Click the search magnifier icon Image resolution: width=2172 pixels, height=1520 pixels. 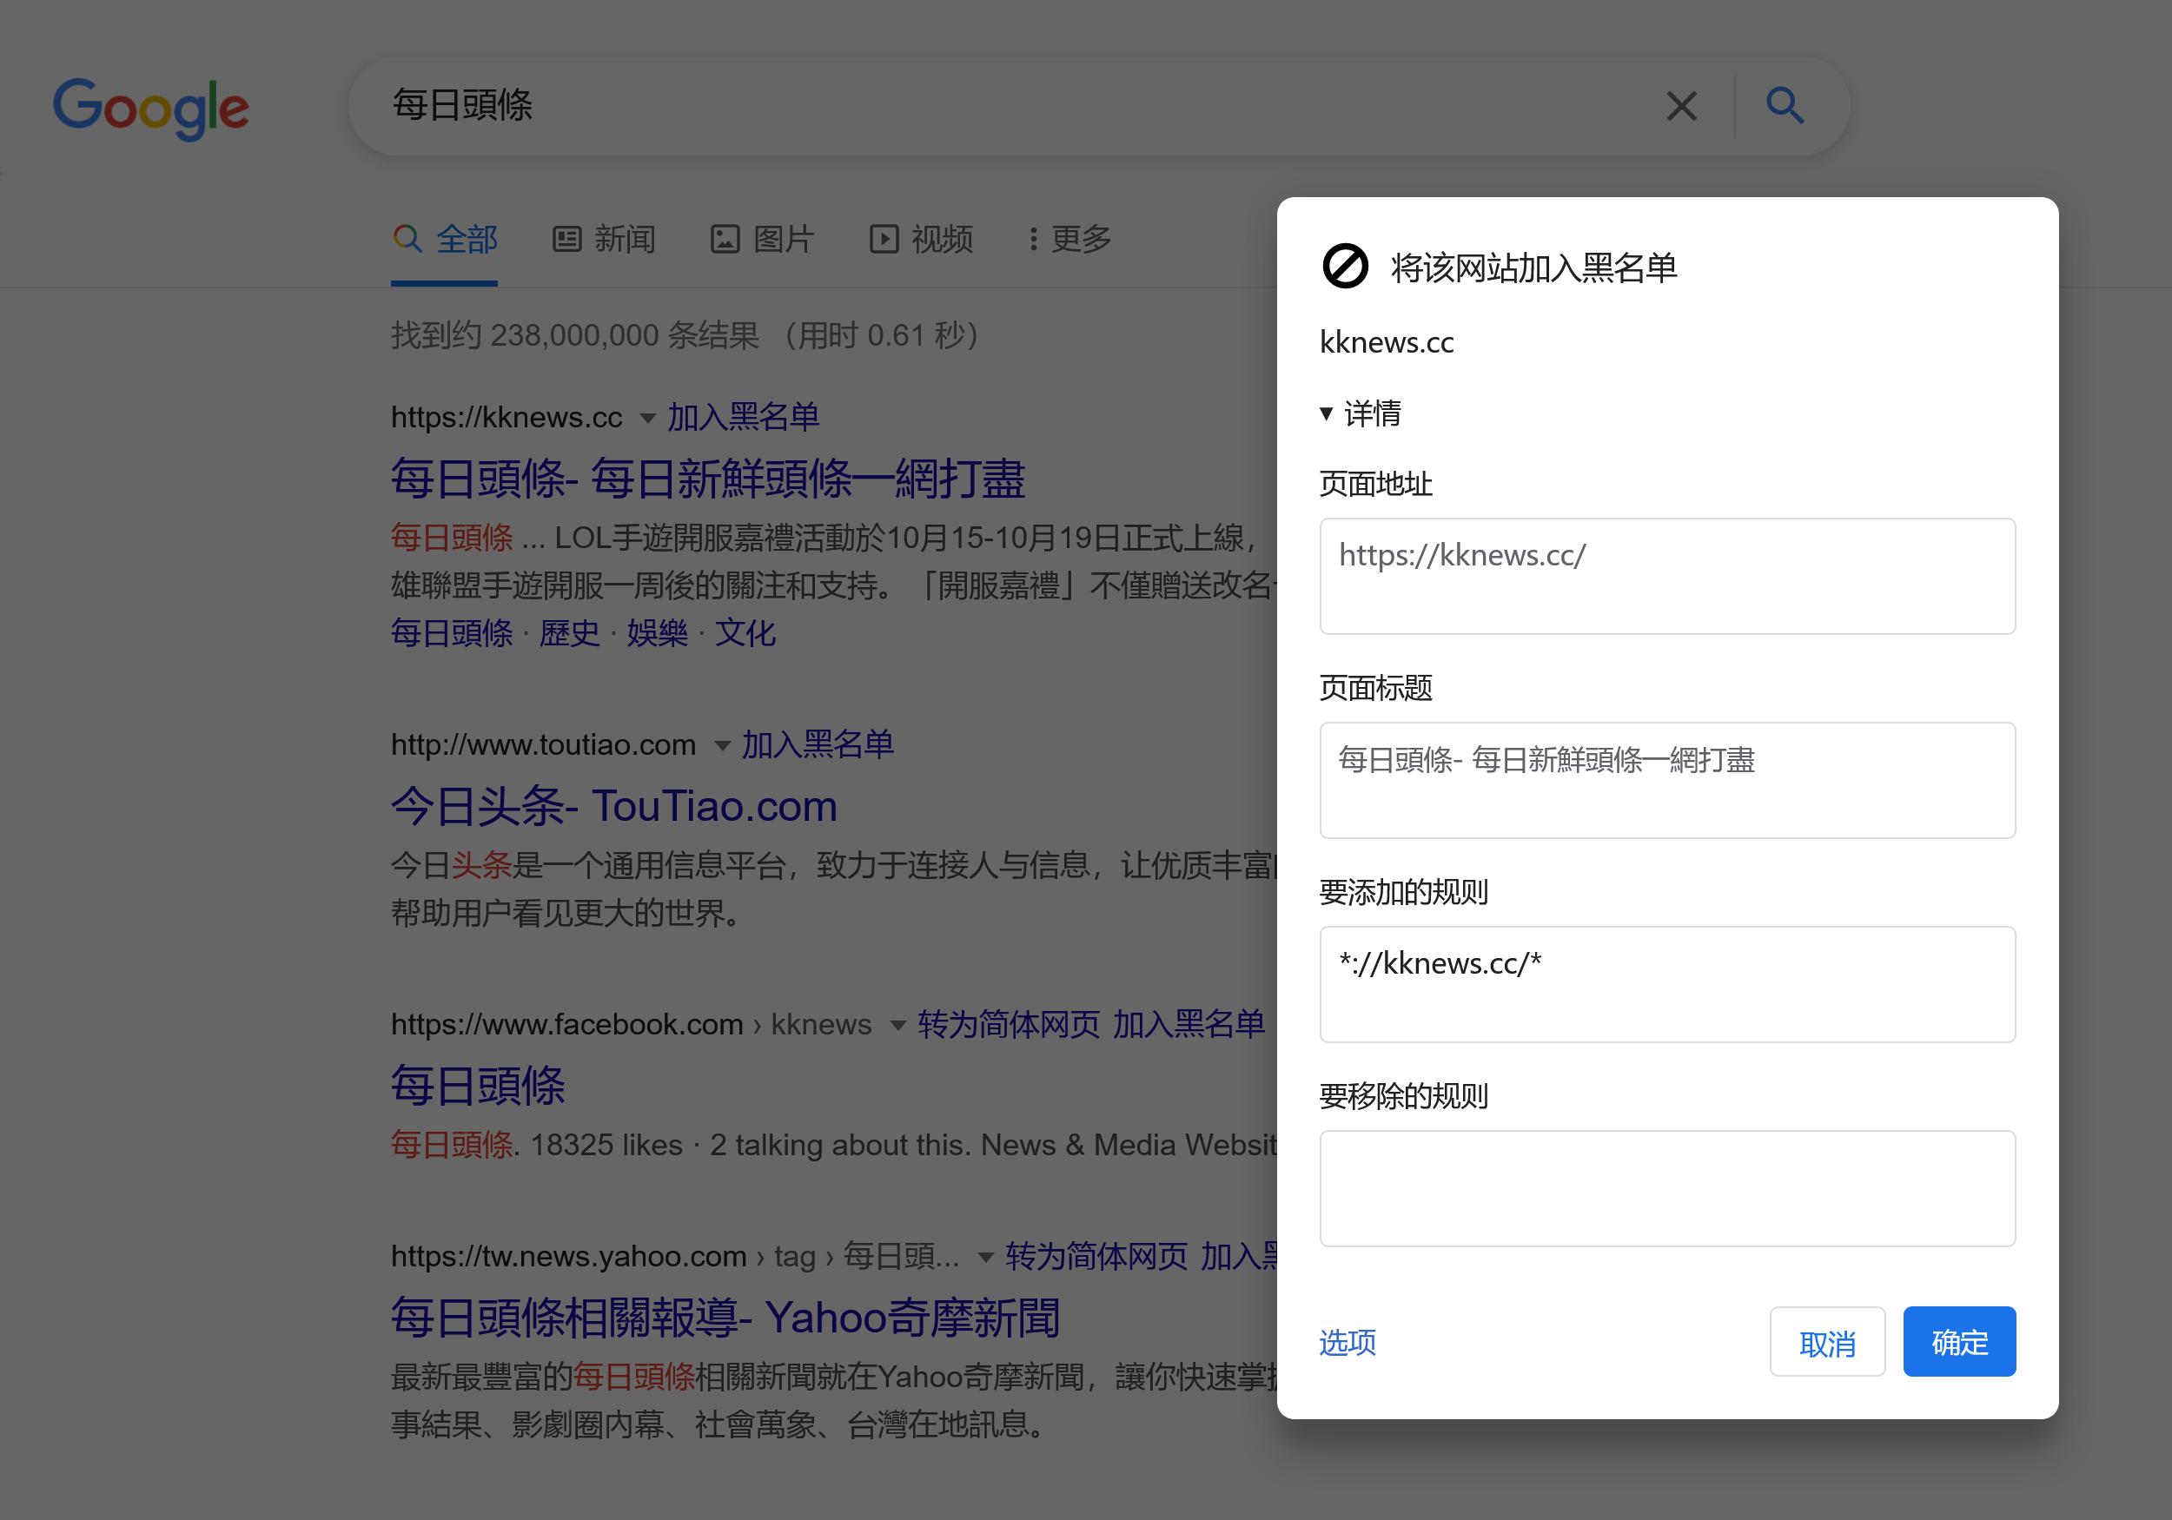click(1786, 105)
